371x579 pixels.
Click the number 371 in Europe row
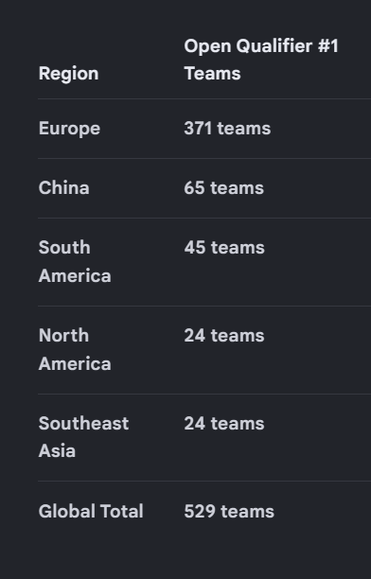[x=198, y=129]
